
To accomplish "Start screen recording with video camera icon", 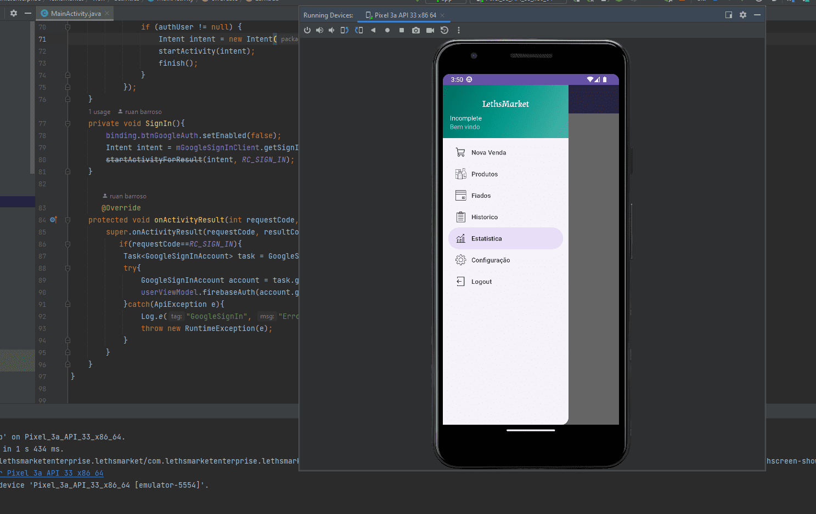I will pyautogui.click(x=430, y=30).
